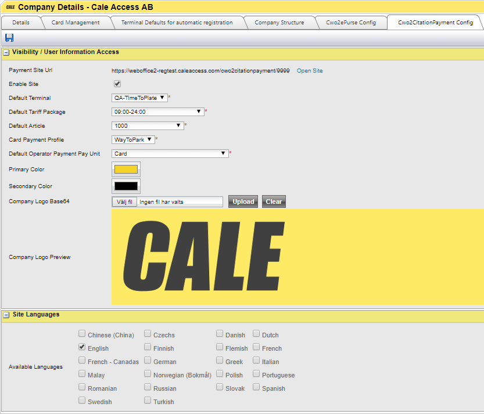This screenshot has height=414, width=484.
Task: Click the blue save disk icon
Action: [9, 38]
